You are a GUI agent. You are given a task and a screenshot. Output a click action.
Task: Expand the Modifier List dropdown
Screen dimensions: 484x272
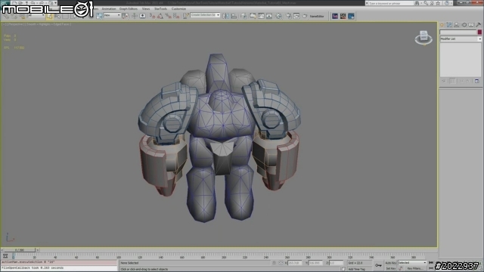[x=461, y=39]
